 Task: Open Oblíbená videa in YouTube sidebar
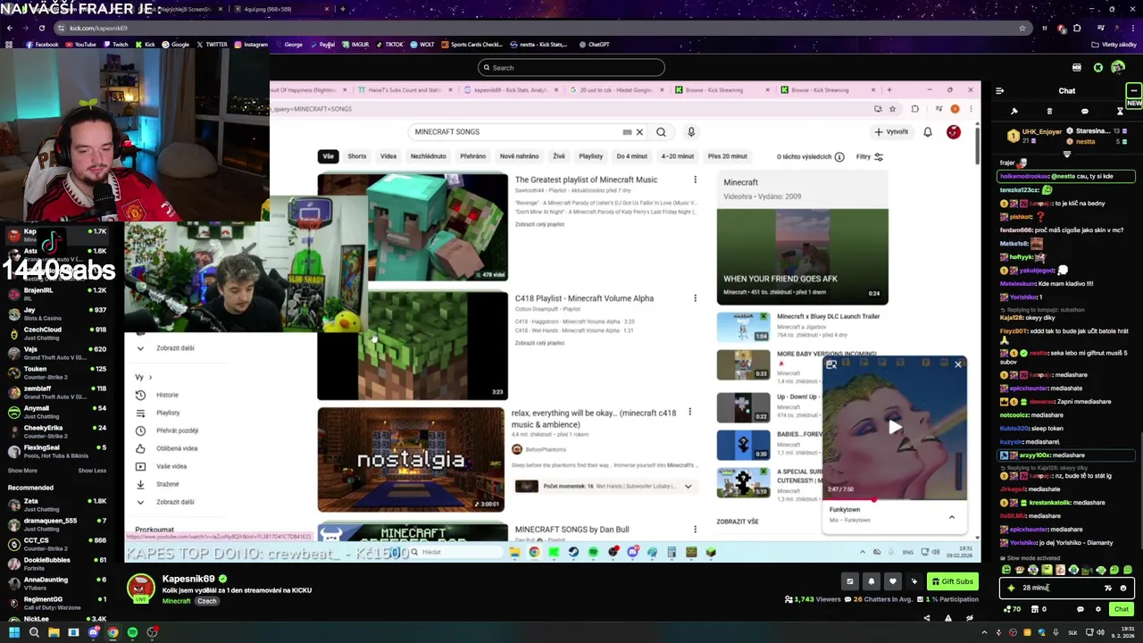[177, 448]
